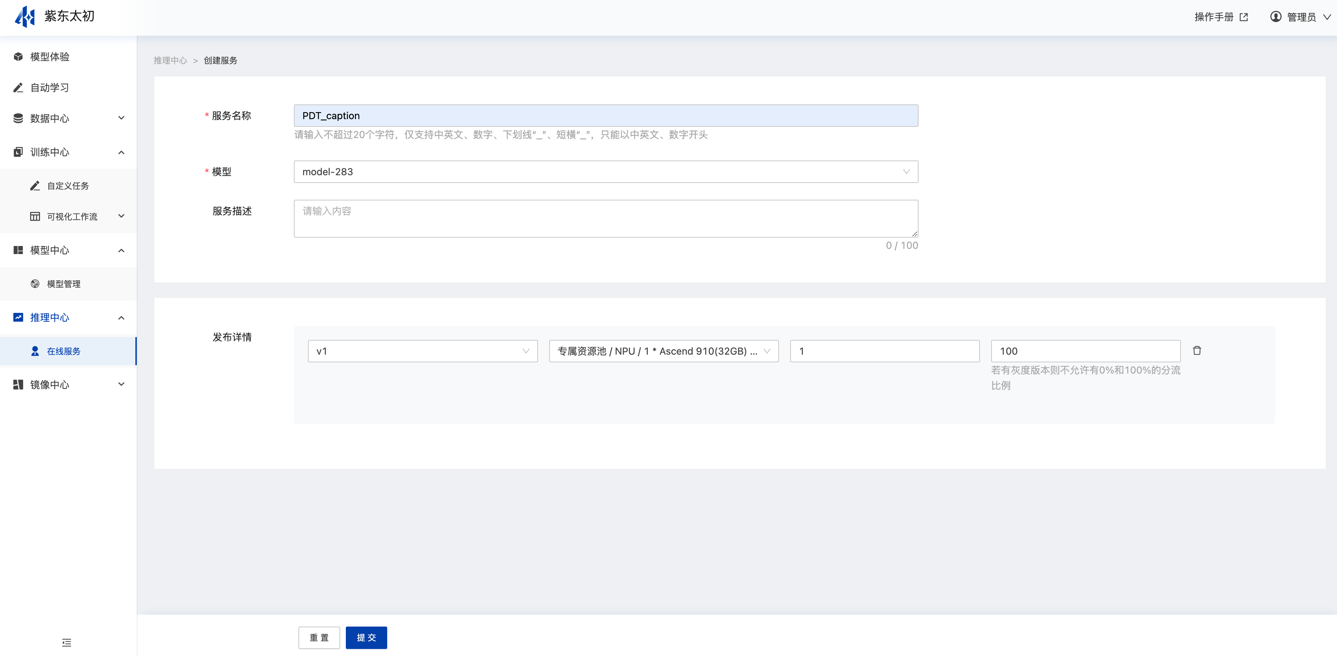Expand the 可视化工作流 submenu chevron
The height and width of the screenshot is (656, 1337).
121,216
